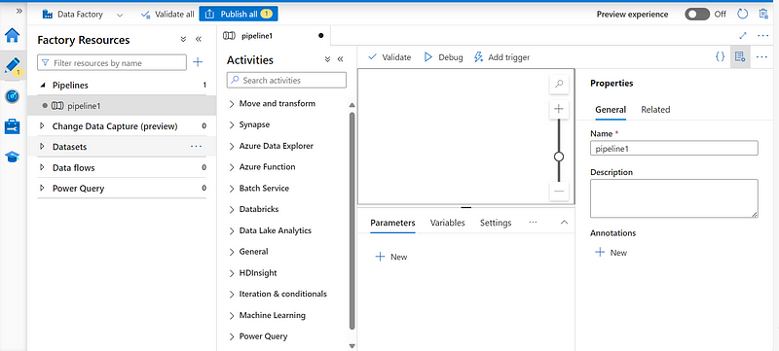Zoom out on canvas with minus button

coord(559,192)
